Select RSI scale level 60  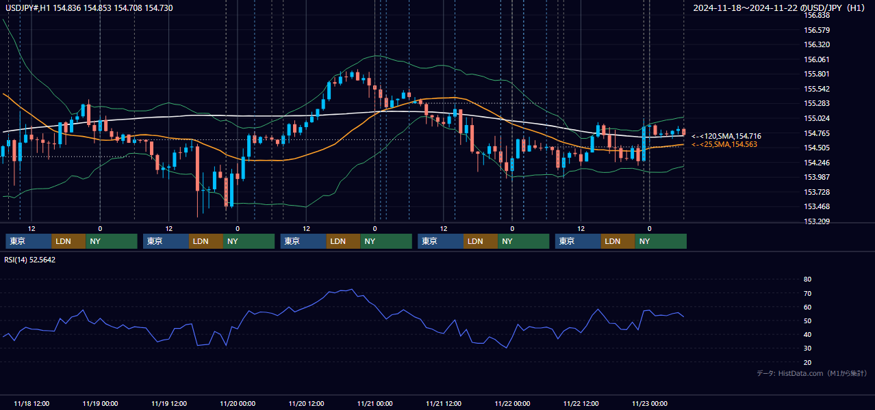tap(807, 307)
